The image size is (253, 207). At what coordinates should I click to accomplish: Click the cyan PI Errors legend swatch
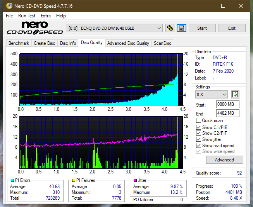click(x=12, y=180)
